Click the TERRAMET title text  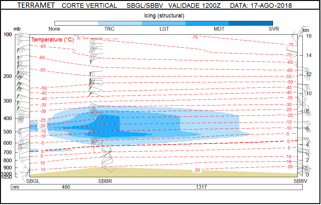click(x=36, y=6)
